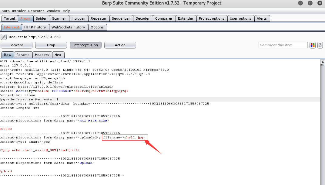Viewport: 325px width, 185px height.
Task: Click the Referer header line
Action: click(57, 87)
